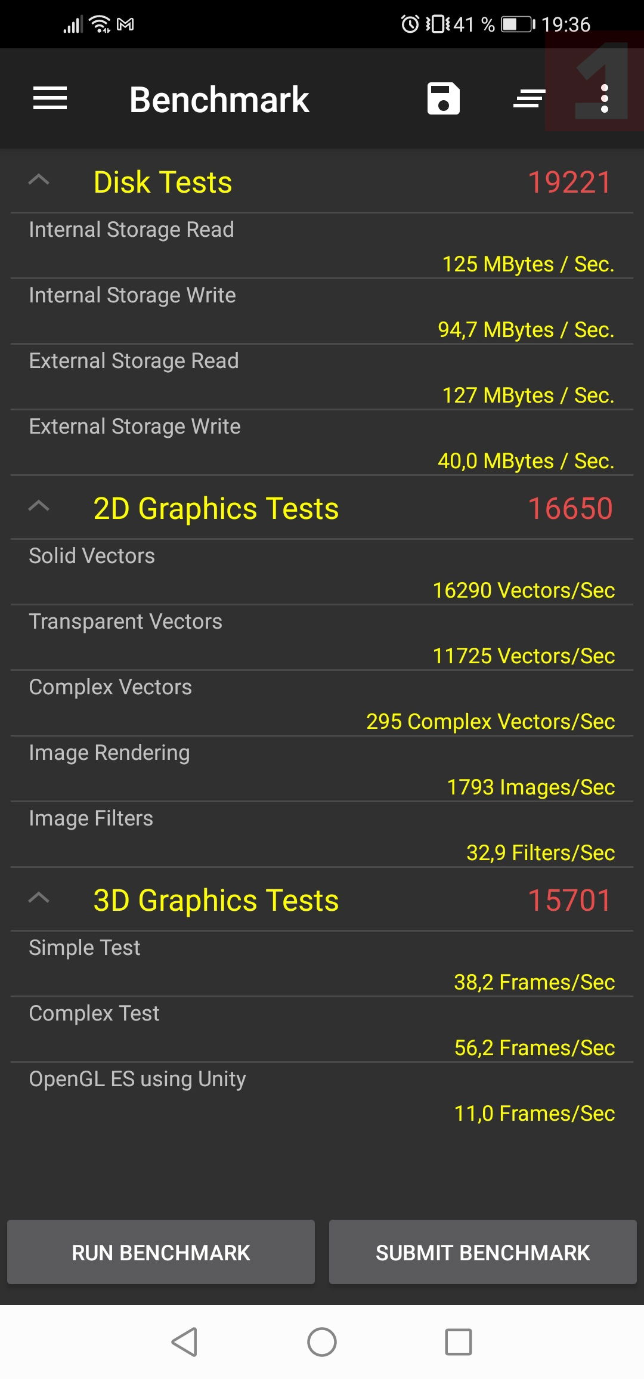This screenshot has width=644, height=1379.
Task: Collapse the 2D Graphics Tests chevron
Action: (x=39, y=506)
